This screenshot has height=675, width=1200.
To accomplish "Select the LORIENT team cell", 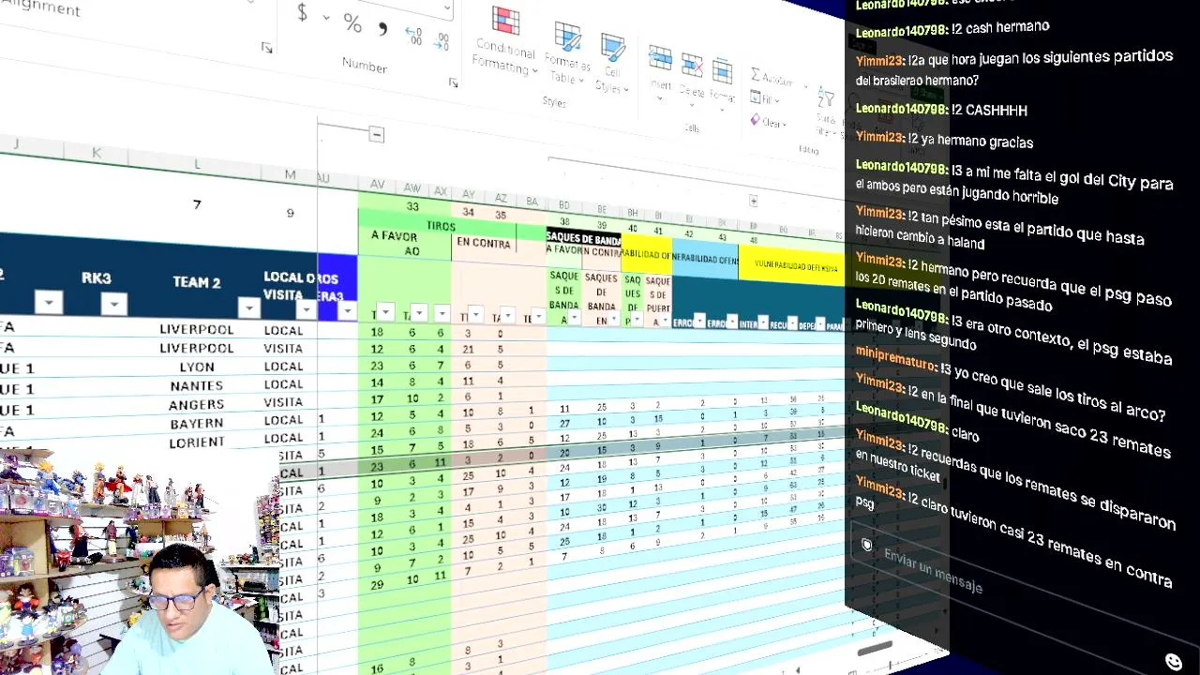I will (x=197, y=442).
